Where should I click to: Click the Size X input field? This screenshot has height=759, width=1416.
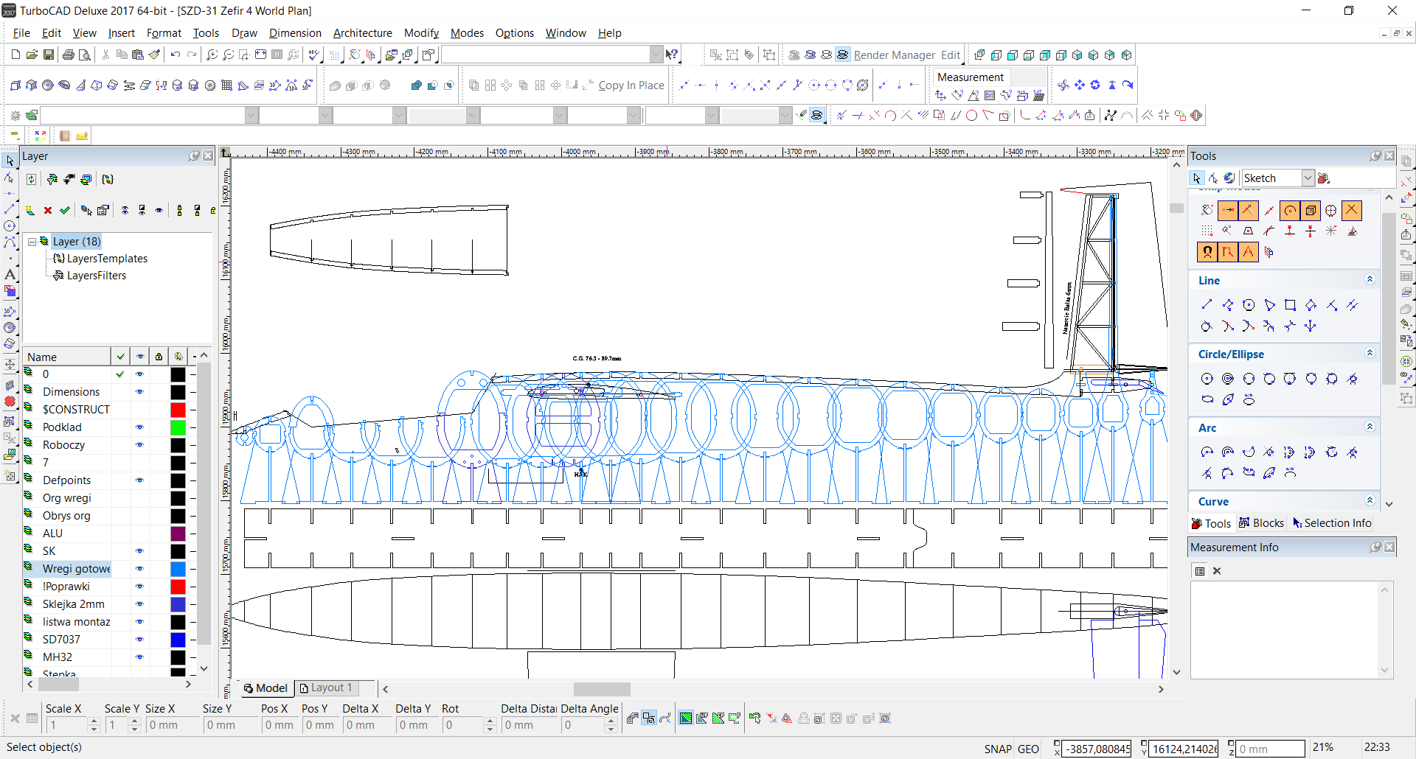point(172,725)
